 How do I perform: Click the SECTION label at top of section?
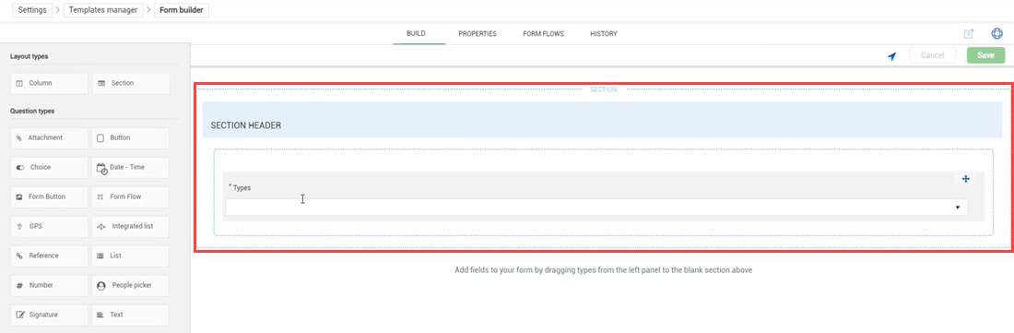[604, 89]
